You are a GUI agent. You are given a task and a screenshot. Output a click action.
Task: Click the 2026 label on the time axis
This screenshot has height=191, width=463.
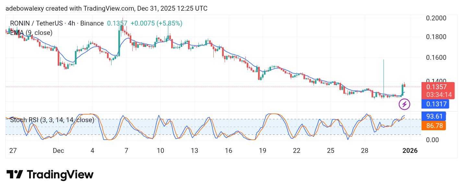point(410,151)
